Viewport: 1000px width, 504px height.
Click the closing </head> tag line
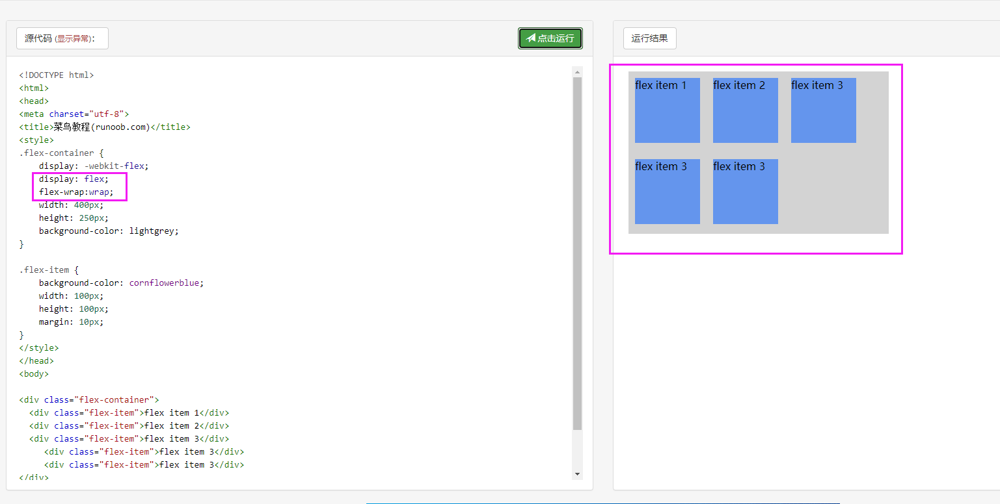click(36, 360)
